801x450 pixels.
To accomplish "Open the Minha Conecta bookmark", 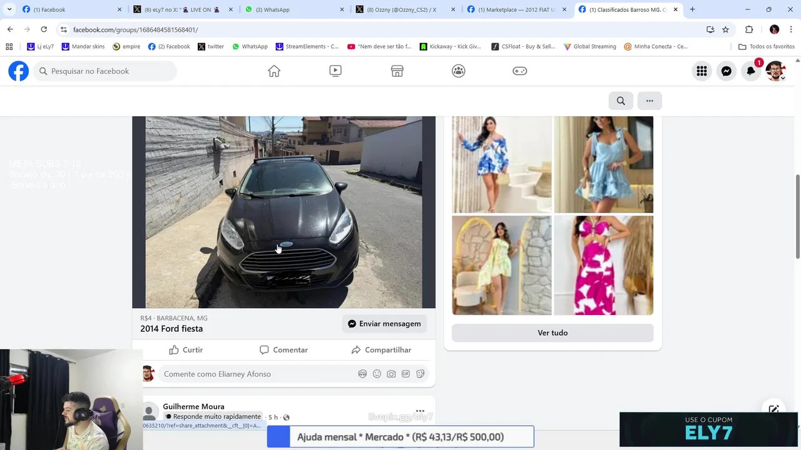I will coord(656,46).
